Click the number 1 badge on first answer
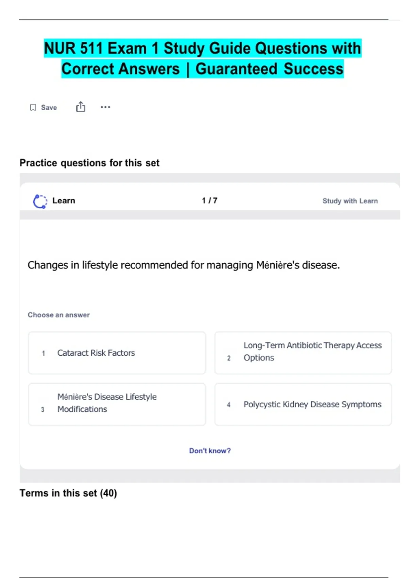 [43, 353]
